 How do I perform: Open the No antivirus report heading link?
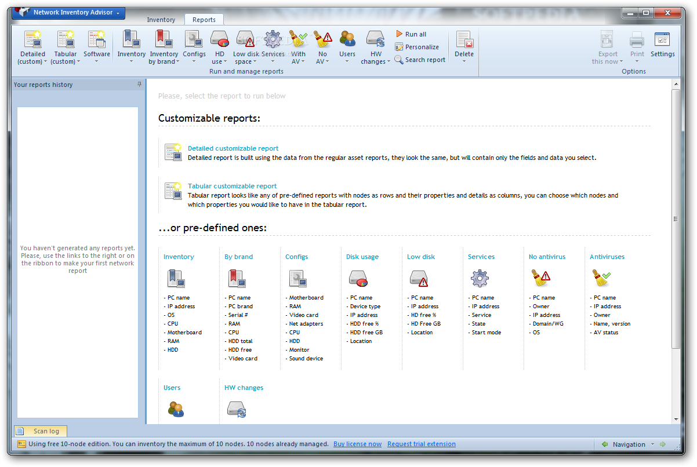tap(547, 257)
